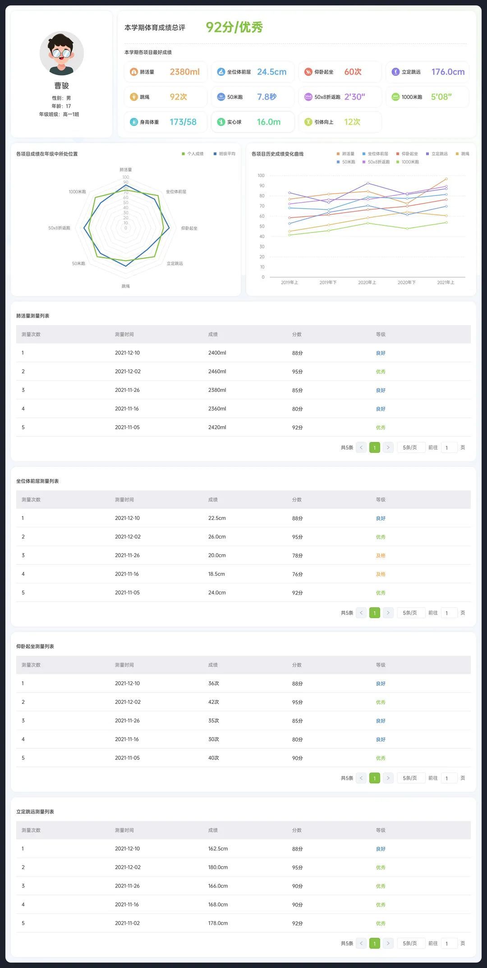Go to next page in 坐位体前屈 list

[x=388, y=613]
